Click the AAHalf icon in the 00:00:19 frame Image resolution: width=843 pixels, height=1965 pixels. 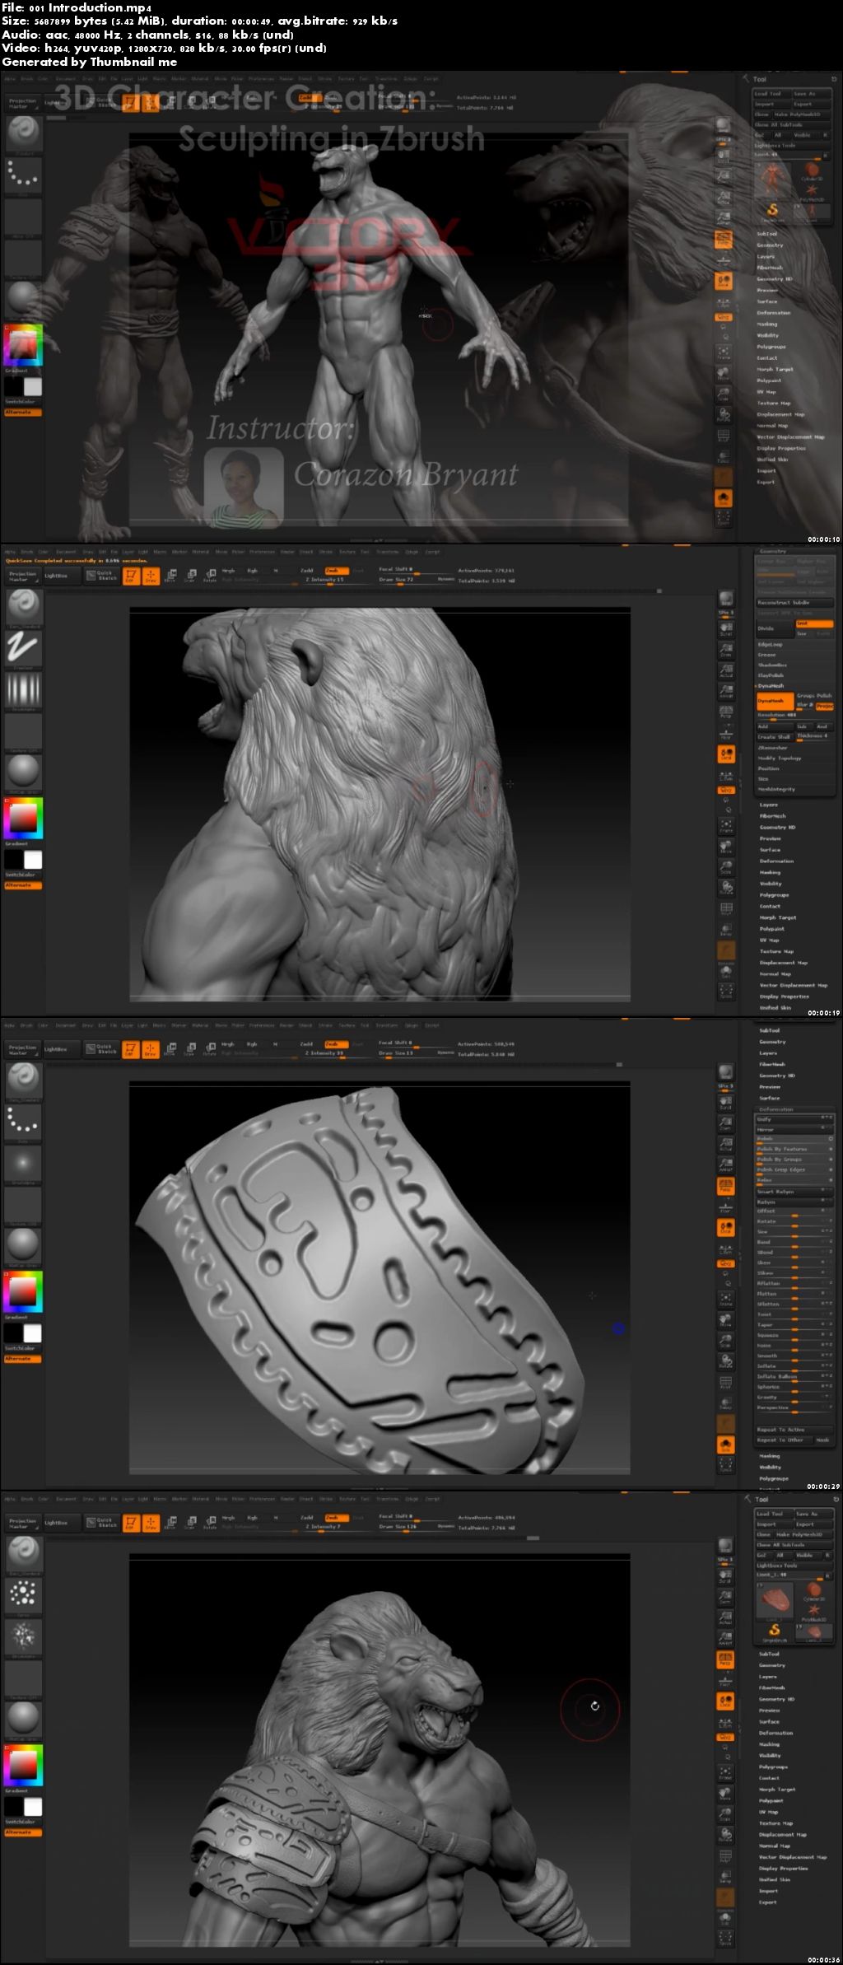pyautogui.click(x=725, y=691)
